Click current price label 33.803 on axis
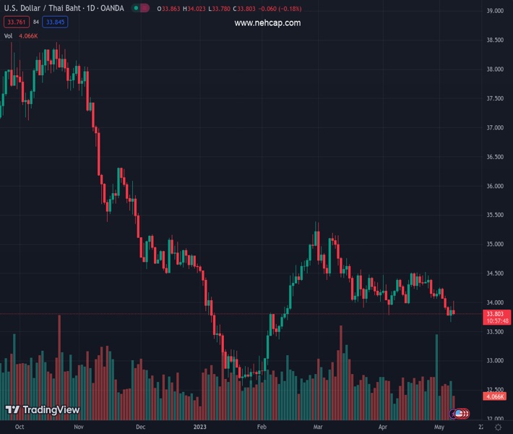The image size is (513, 434). pos(497,314)
